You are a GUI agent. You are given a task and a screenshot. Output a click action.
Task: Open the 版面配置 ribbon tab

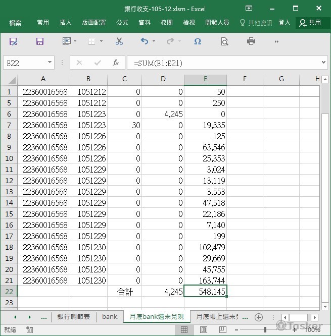[94, 23]
